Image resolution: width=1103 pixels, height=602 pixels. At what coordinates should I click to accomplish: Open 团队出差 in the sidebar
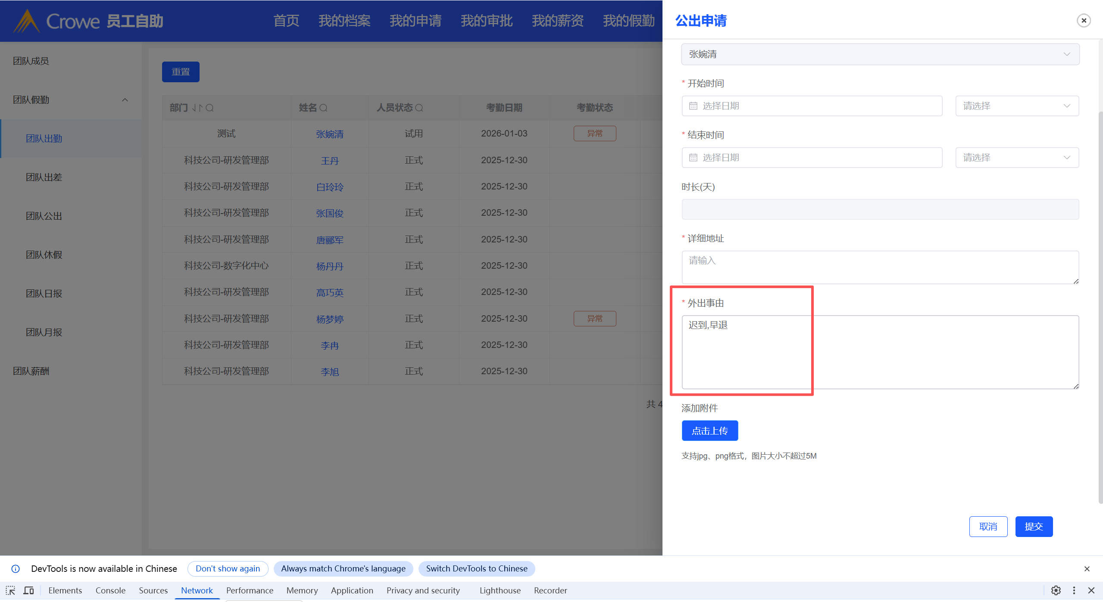point(44,177)
